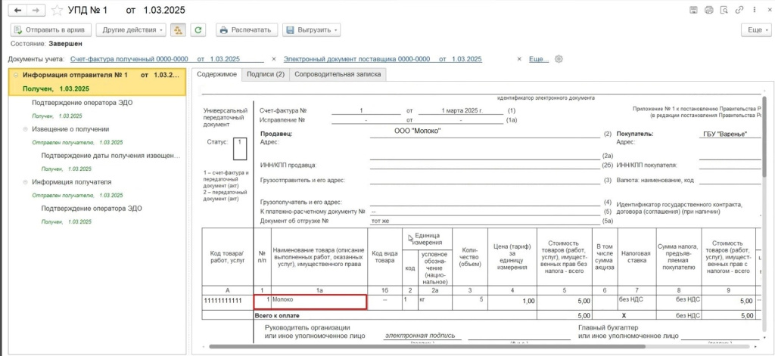Click the Всего к оплате row label
Viewport: 775px width, 356px height.
[x=277, y=315]
